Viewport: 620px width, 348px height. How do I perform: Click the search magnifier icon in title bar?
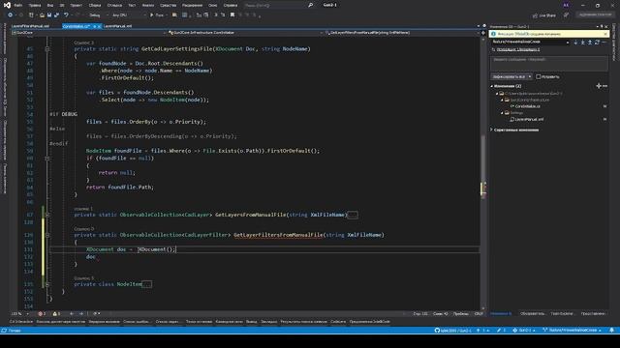click(310, 5)
